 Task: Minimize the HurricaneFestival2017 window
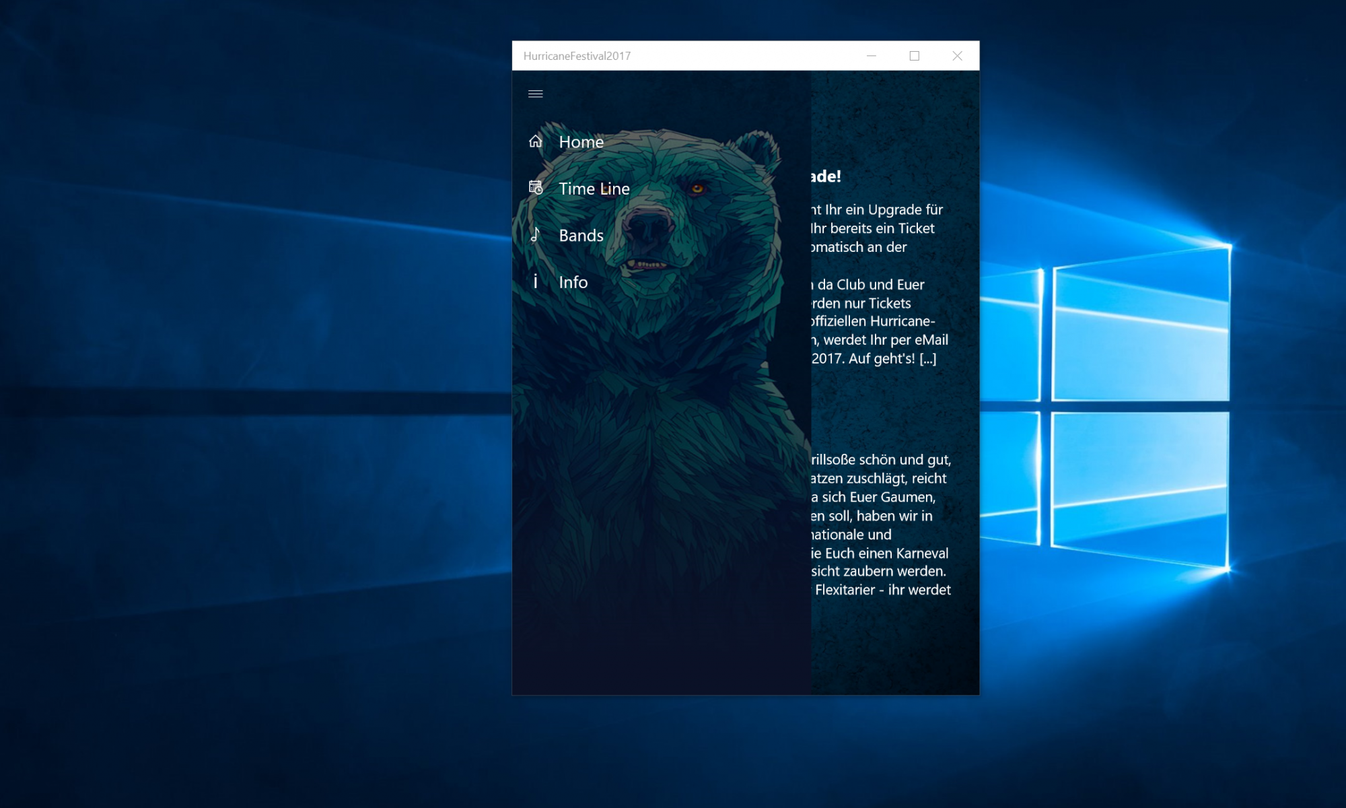(x=872, y=56)
